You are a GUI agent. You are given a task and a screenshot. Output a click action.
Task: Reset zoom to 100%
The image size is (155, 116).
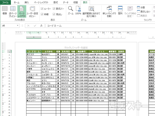[x=78, y=10]
